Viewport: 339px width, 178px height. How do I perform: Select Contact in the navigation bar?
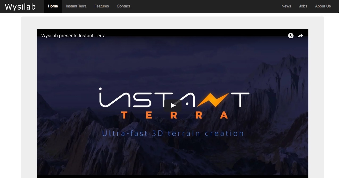123,6
